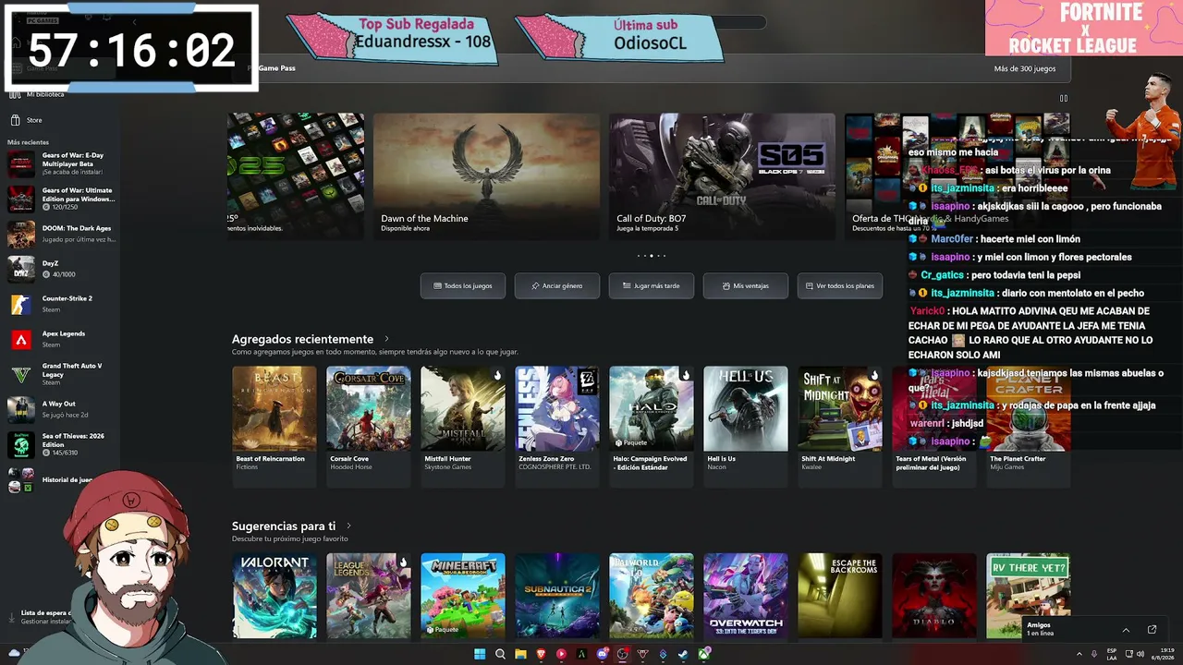1183x665 pixels.
Task: Open Brave browser from the taskbar
Action: click(541, 655)
